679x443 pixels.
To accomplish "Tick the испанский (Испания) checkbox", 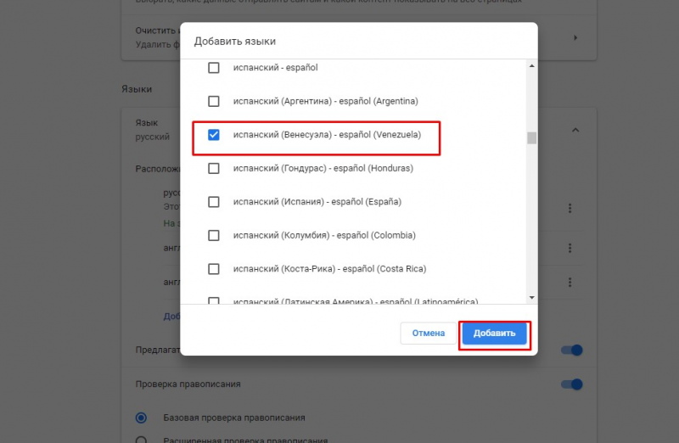I will [x=214, y=202].
